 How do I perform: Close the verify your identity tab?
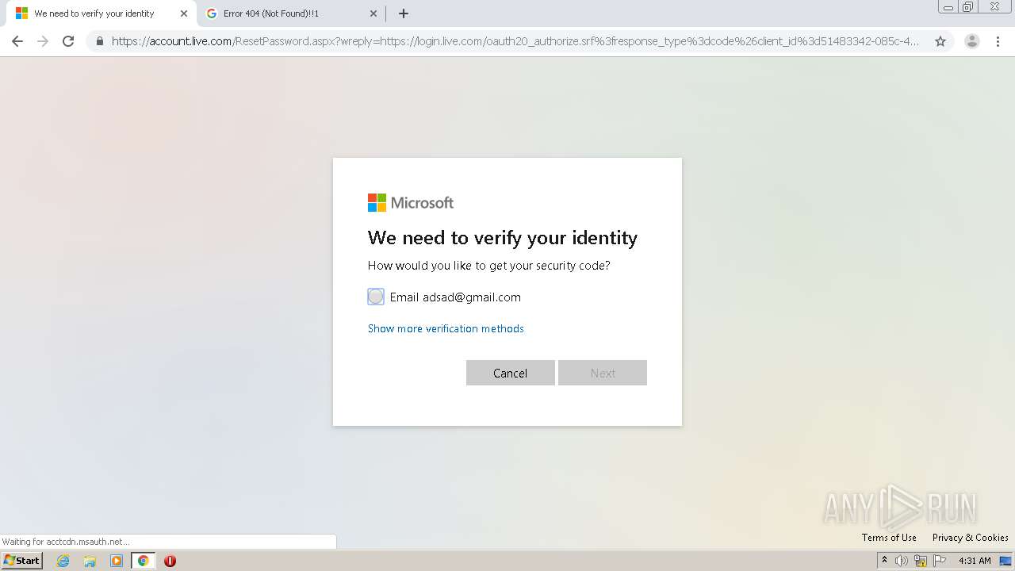184,13
